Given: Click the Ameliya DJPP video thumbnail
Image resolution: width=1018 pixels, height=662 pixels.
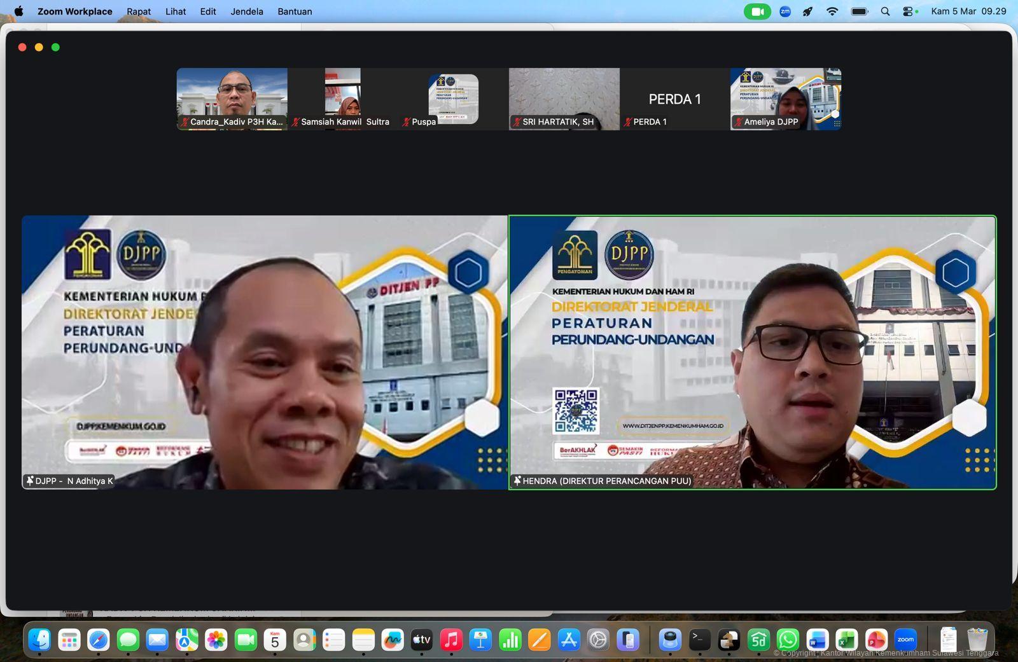Looking at the screenshot, I should (786, 99).
